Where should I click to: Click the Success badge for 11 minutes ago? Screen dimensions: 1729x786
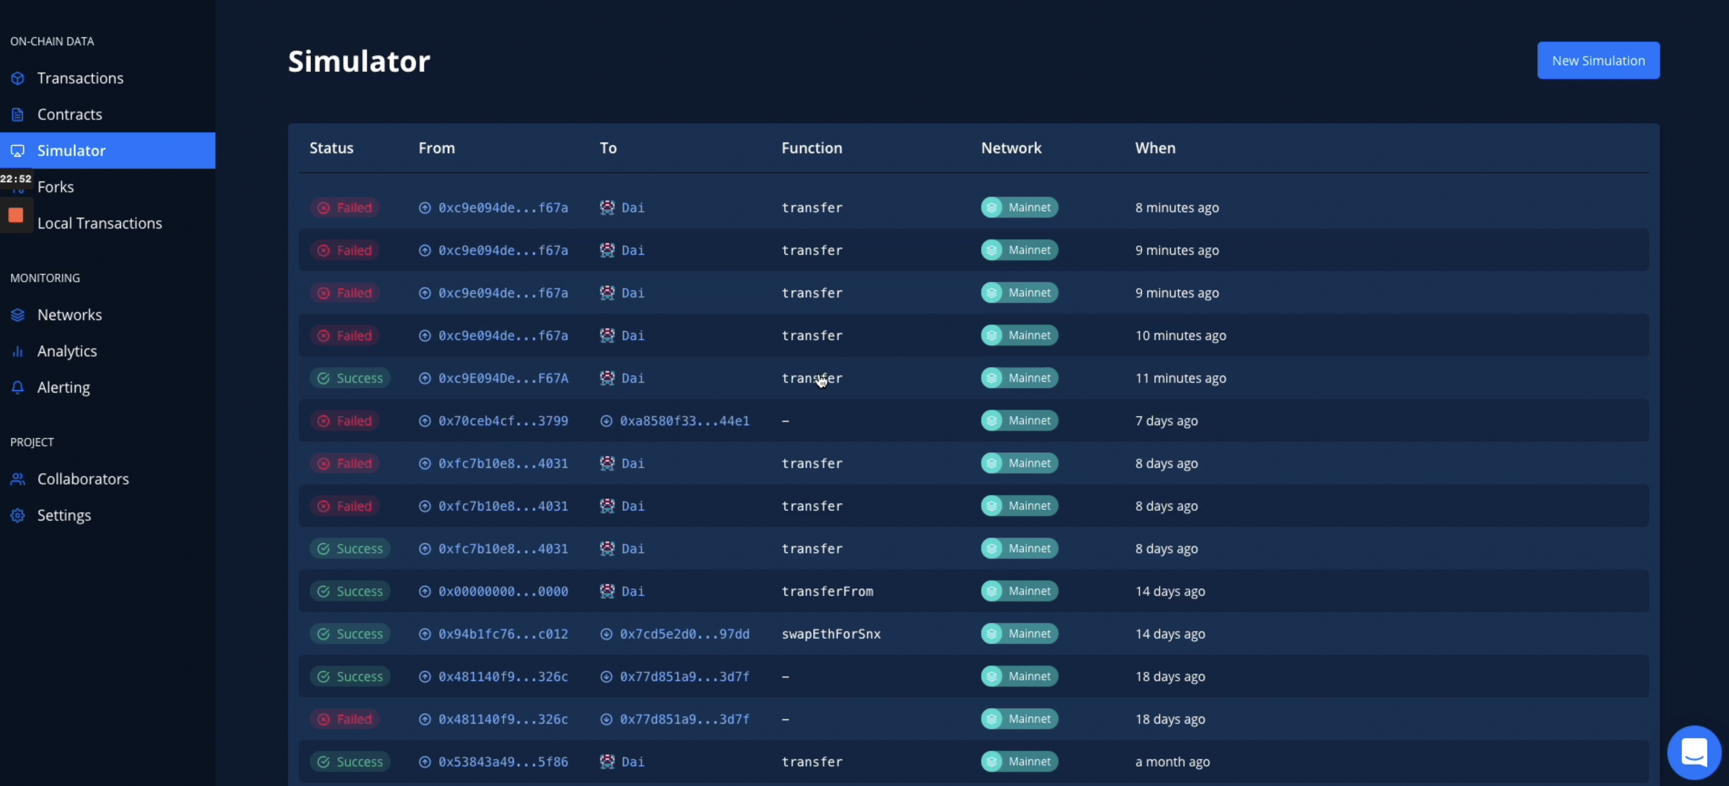coord(350,378)
